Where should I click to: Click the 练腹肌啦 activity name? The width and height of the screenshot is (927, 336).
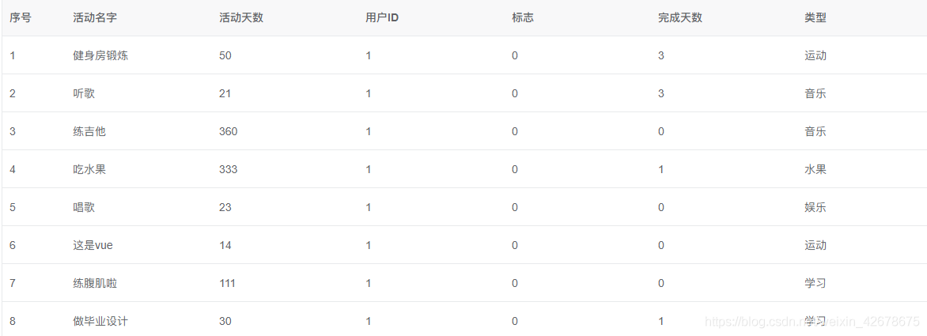tap(94, 283)
